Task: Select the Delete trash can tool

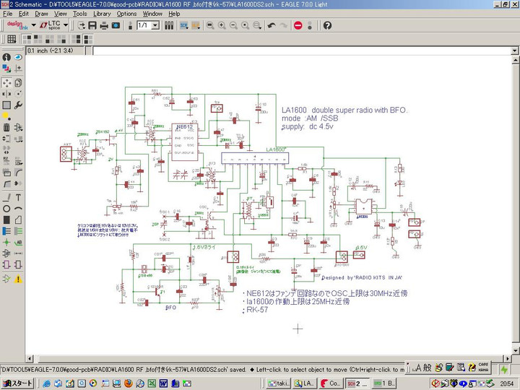Action: [x=6, y=127]
